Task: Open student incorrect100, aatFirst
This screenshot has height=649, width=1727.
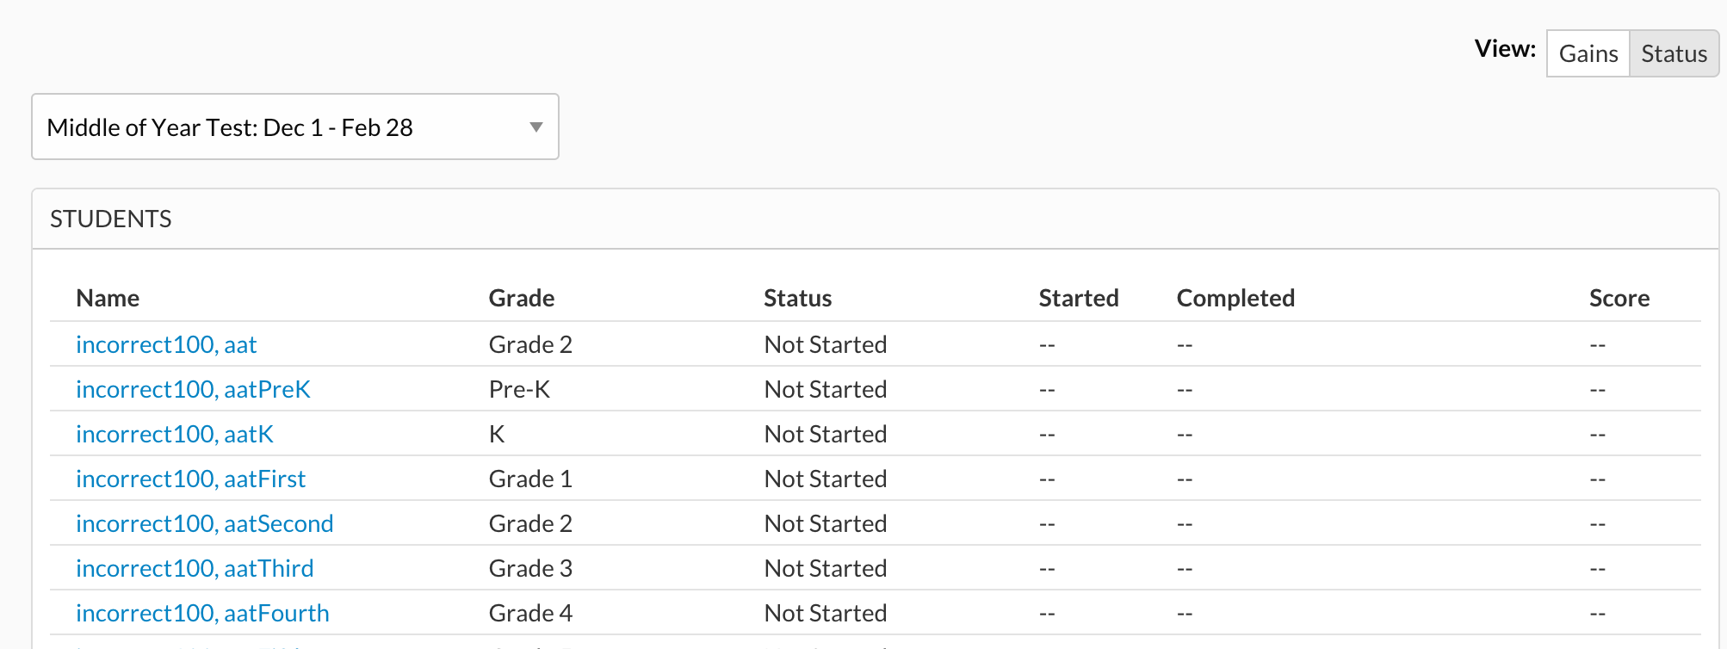Action: coord(190,479)
